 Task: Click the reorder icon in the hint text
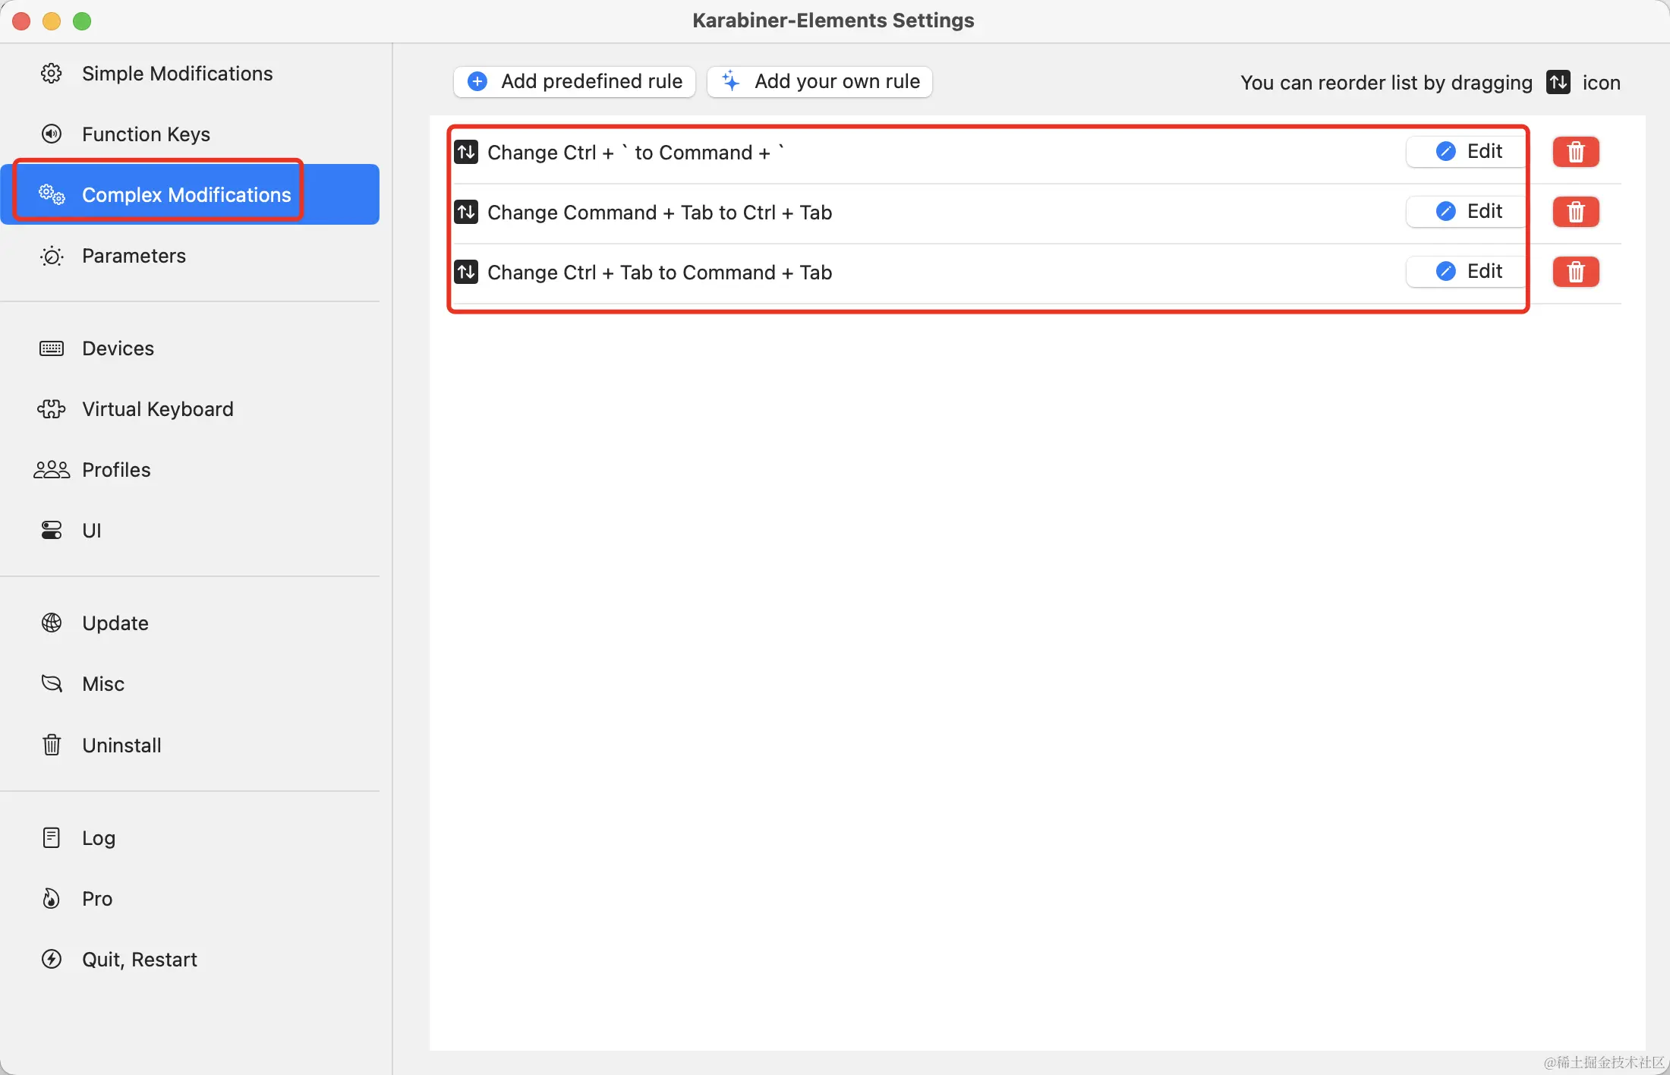[1558, 82]
